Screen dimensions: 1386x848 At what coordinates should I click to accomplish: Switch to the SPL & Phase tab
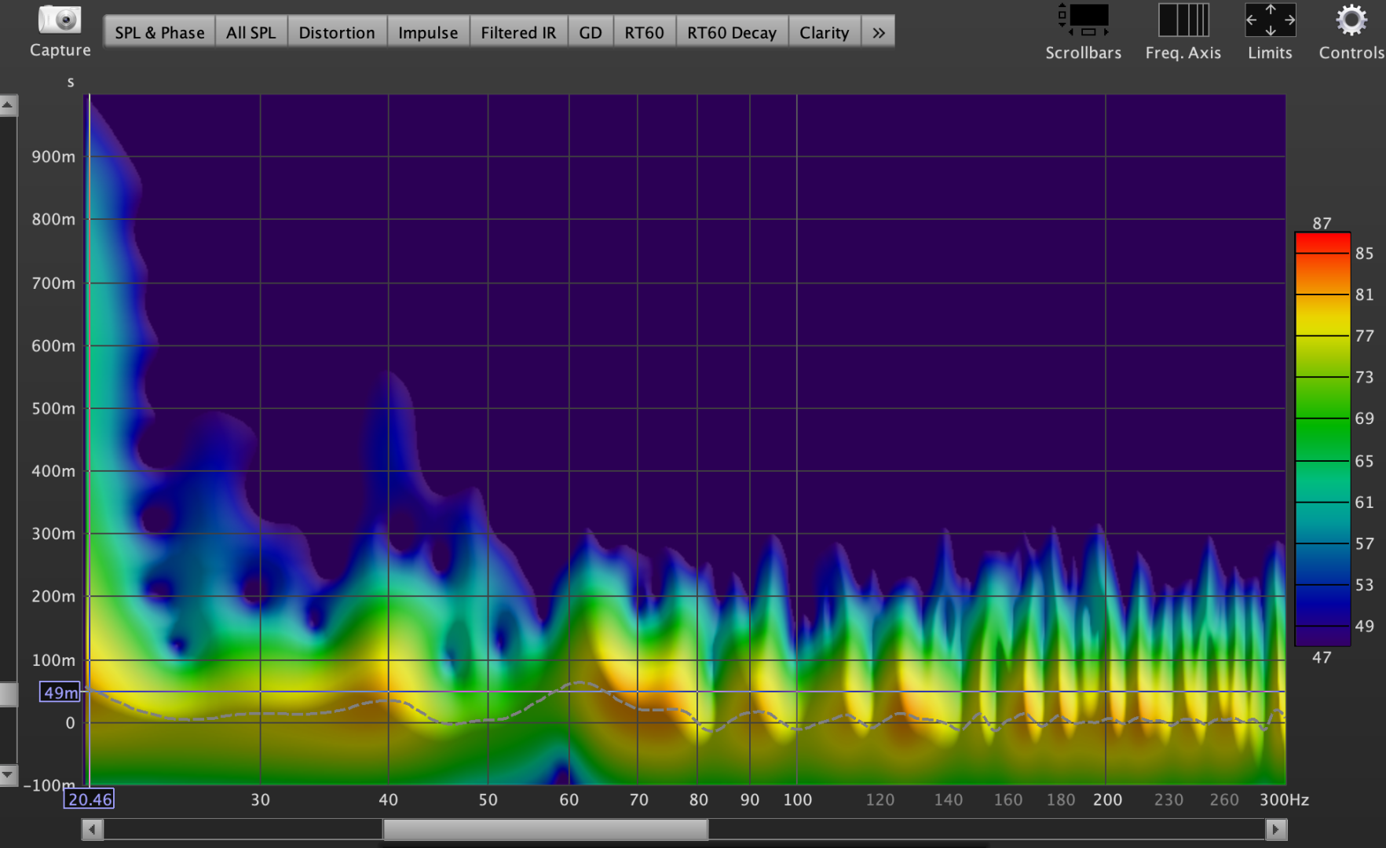click(159, 33)
